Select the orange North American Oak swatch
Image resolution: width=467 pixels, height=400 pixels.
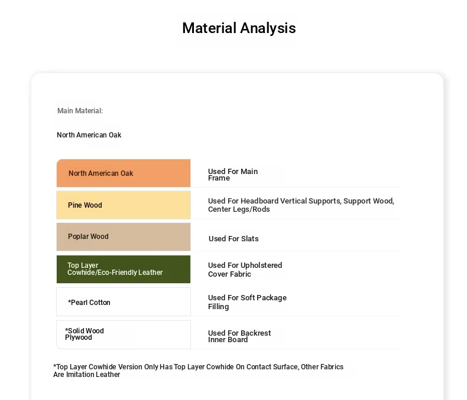pos(124,173)
